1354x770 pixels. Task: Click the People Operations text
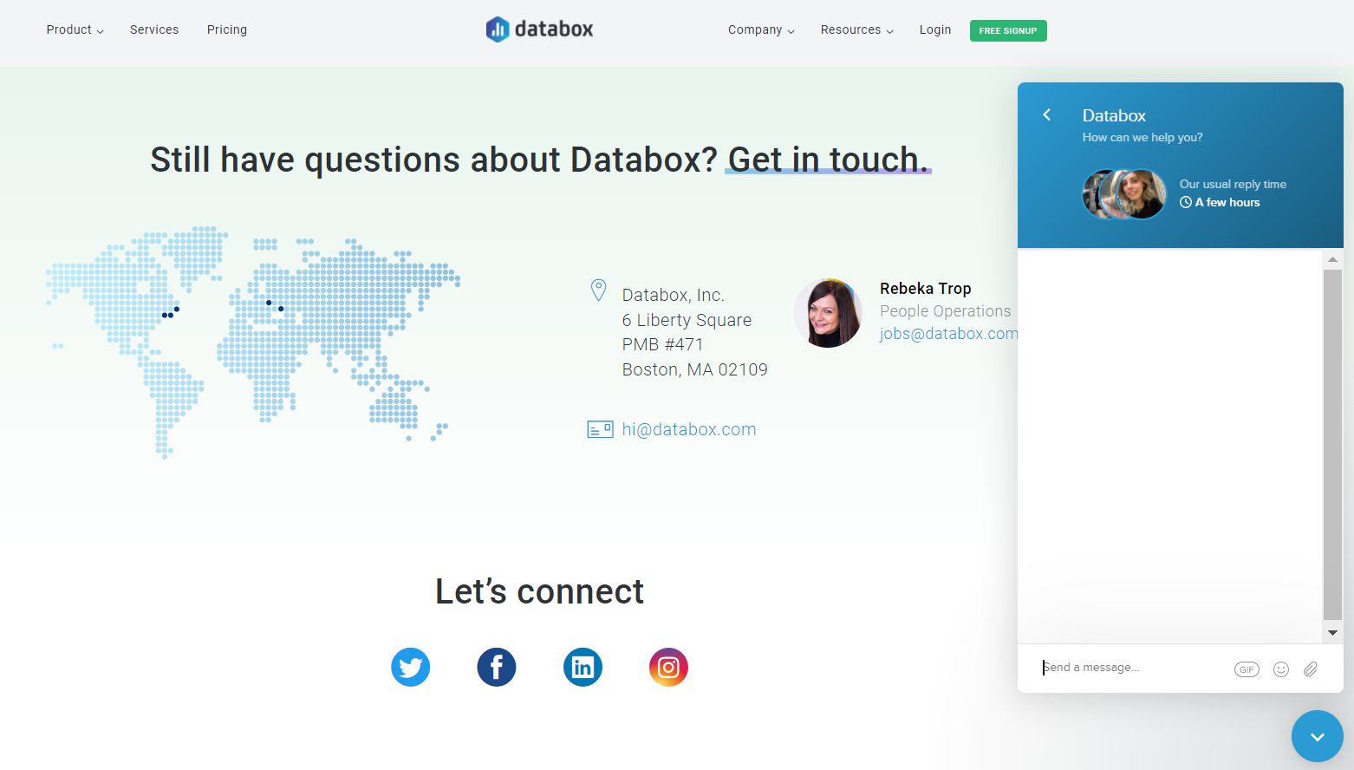point(945,311)
